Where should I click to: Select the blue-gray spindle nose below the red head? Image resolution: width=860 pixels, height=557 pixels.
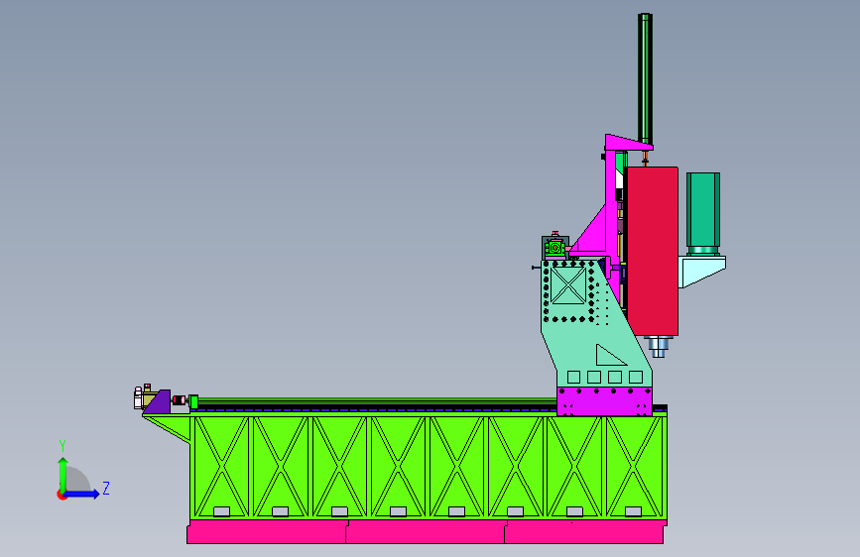[x=659, y=346]
